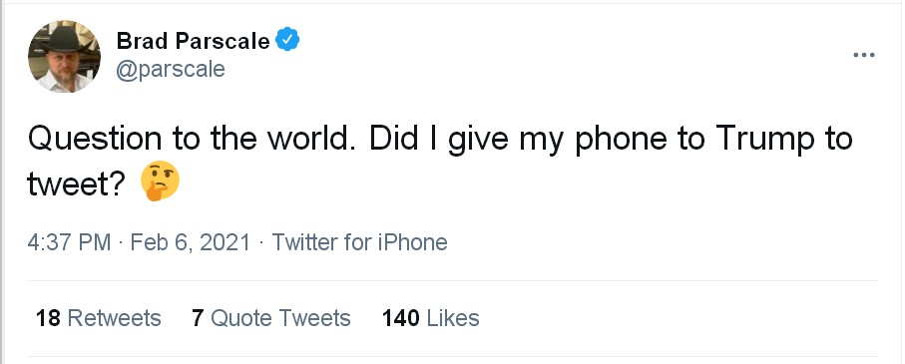
Task: Open the three-dot more options menu
Action: click(x=863, y=56)
